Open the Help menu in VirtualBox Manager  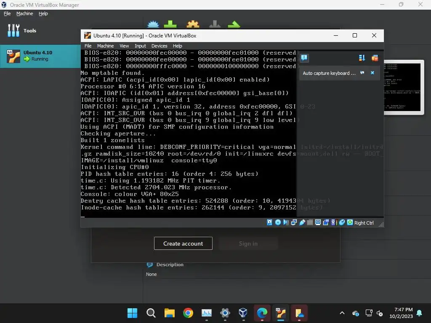coord(43,13)
